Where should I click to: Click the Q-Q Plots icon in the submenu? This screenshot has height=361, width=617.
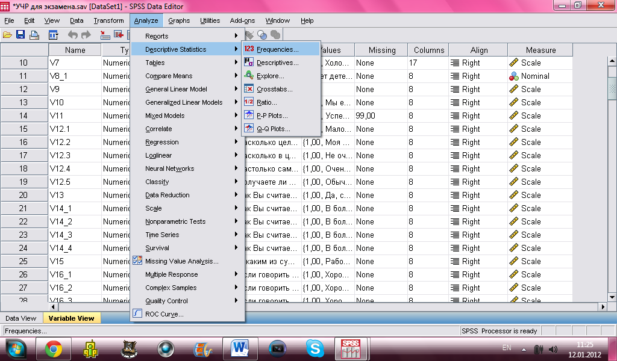(x=249, y=128)
